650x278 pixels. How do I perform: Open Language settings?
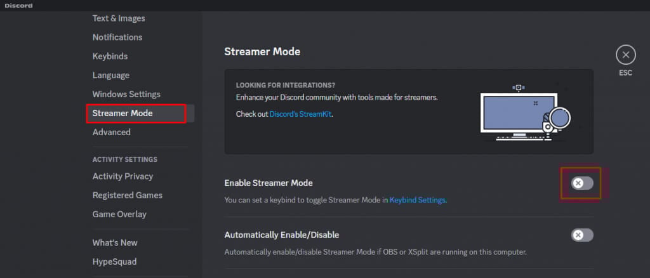[110, 76]
